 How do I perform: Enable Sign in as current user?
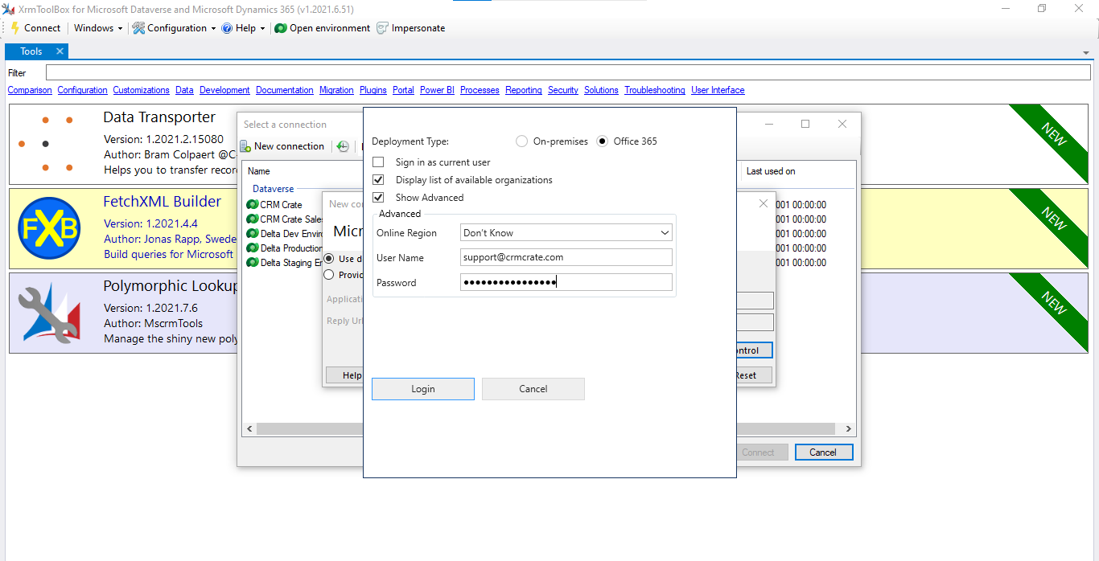click(x=378, y=162)
